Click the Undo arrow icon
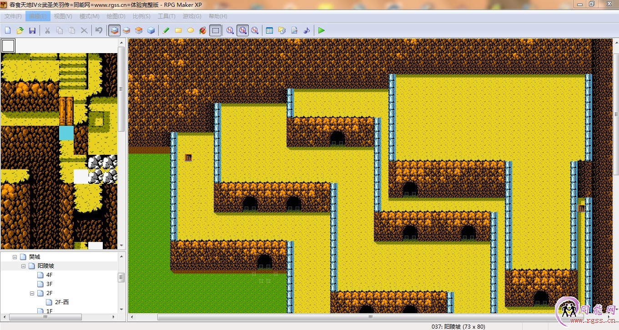Viewport: 619px width, 330px height. tap(99, 30)
